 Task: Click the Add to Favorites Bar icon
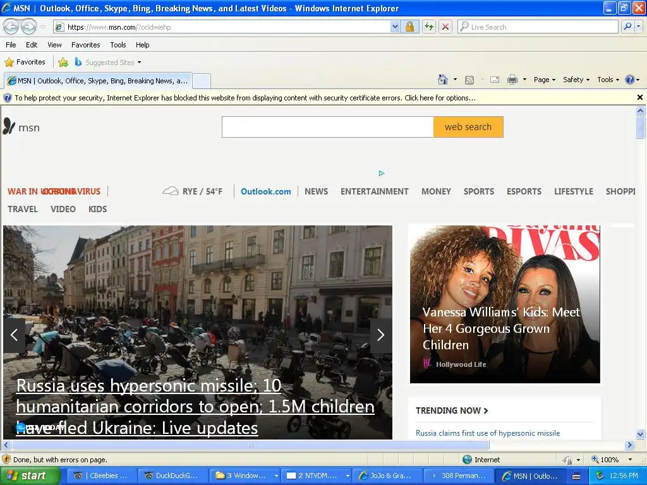(x=63, y=63)
